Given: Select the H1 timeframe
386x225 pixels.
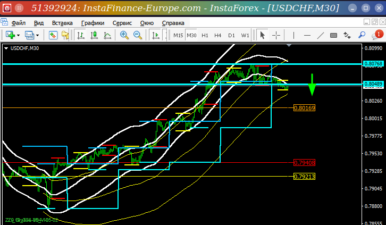Looking at the screenshot, I should [205, 36].
